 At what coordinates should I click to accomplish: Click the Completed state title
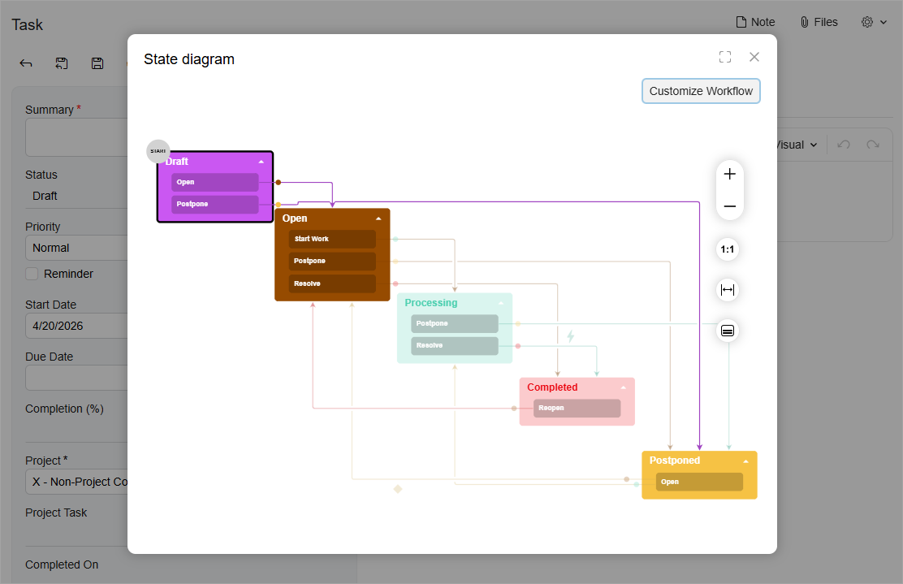pos(551,387)
